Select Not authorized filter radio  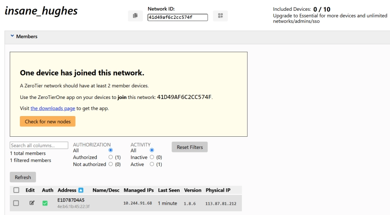click(111, 165)
